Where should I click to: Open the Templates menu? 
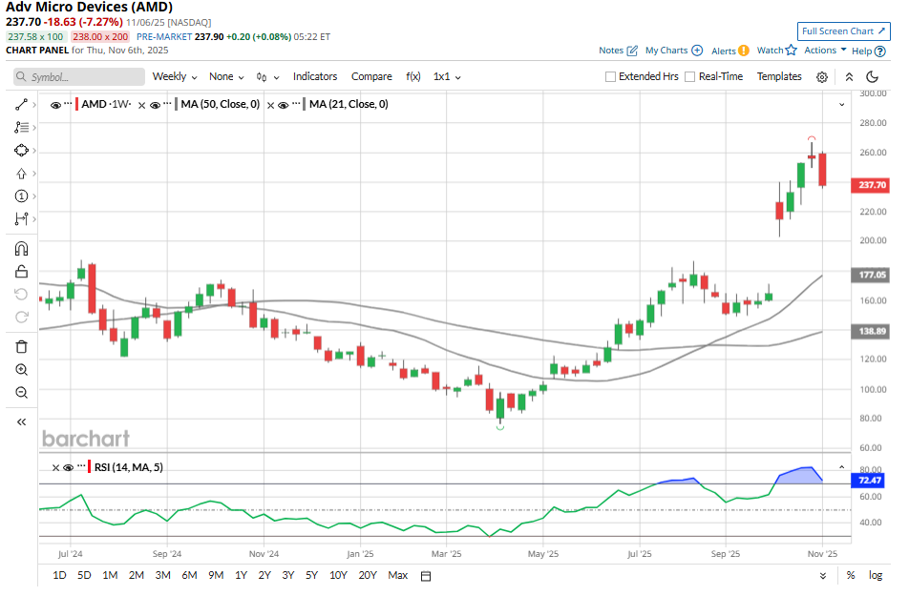point(779,76)
